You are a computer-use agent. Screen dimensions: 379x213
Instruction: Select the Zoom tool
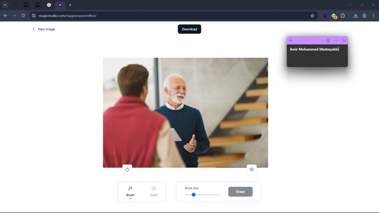(x=154, y=191)
